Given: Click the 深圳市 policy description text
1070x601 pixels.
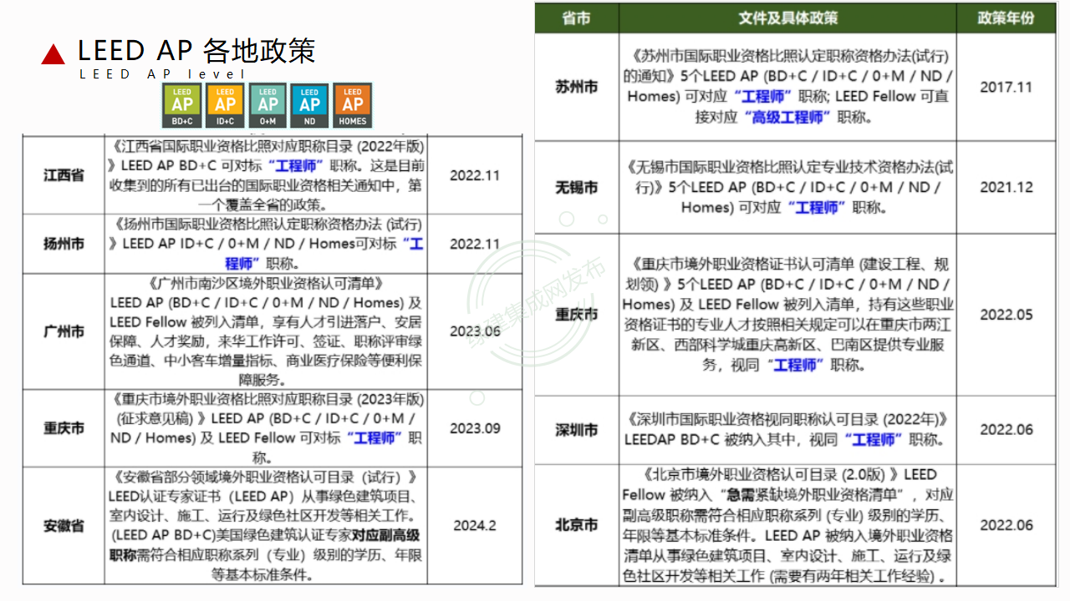Looking at the screenshot, I should point(787,429).
